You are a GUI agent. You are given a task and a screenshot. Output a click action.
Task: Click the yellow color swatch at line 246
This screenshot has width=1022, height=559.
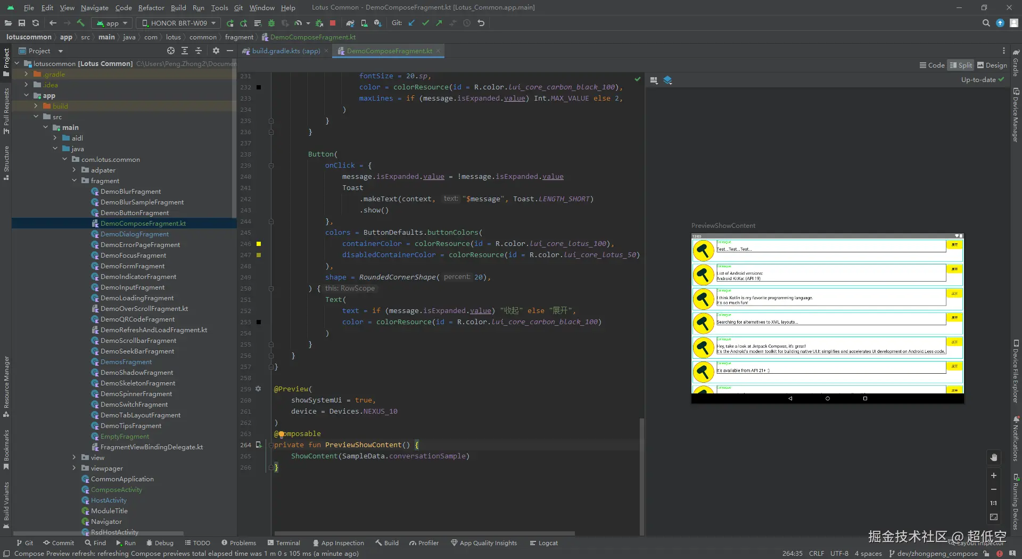[259, 244]
